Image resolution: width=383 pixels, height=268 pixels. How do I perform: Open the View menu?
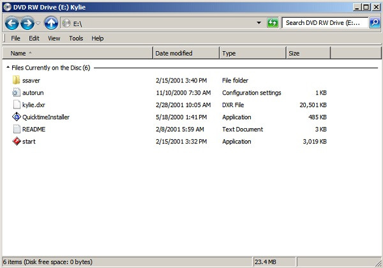(x=54, y=38)
